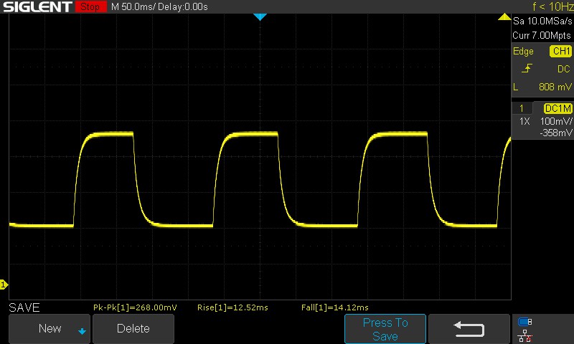Click the New menu button

coord(50,328)
